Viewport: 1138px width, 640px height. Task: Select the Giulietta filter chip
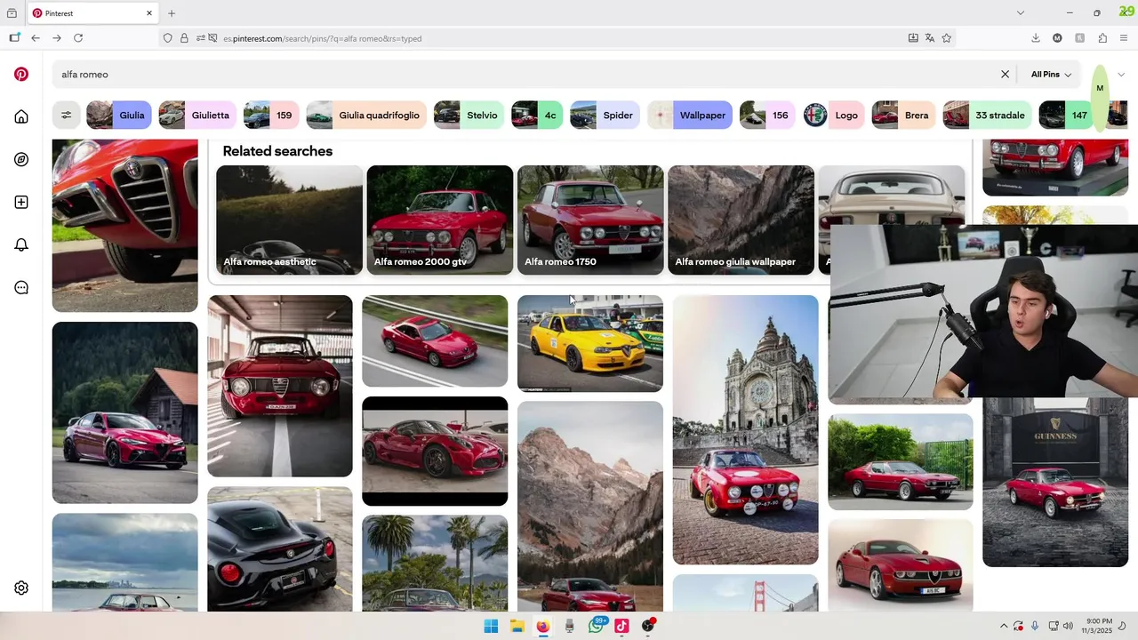pyautogui.click(x=197, y=116)
